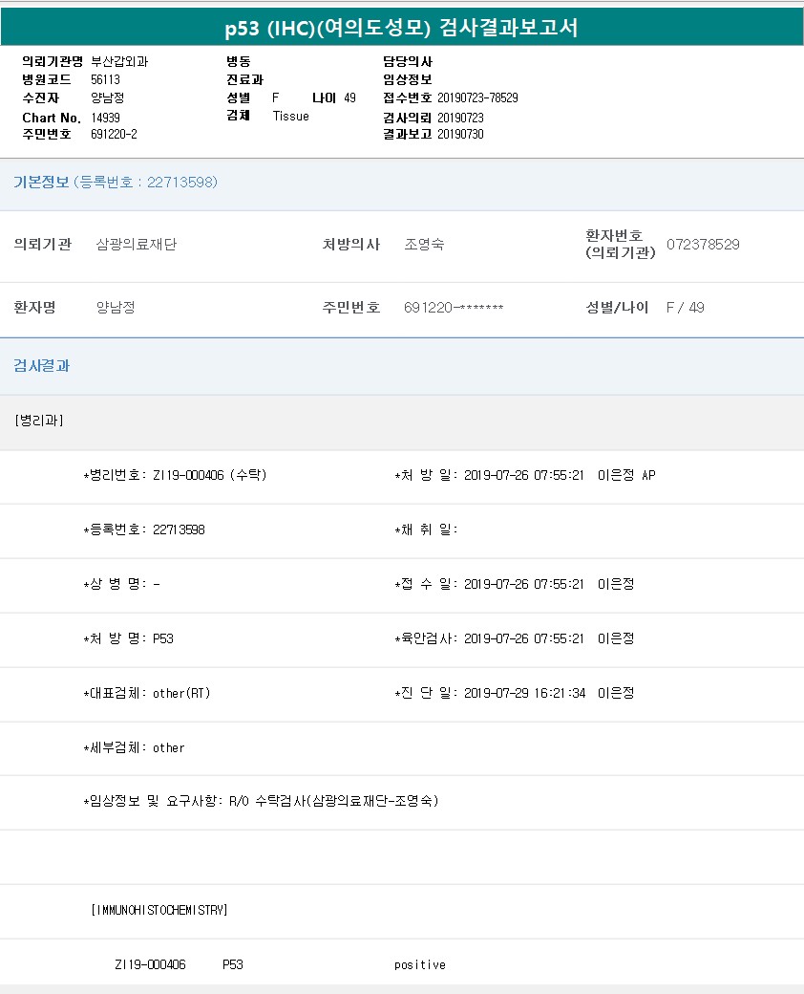Select the 병원코드 value 56113
The height and width of the screenshot is (994, 804).
tap(105, 79)
